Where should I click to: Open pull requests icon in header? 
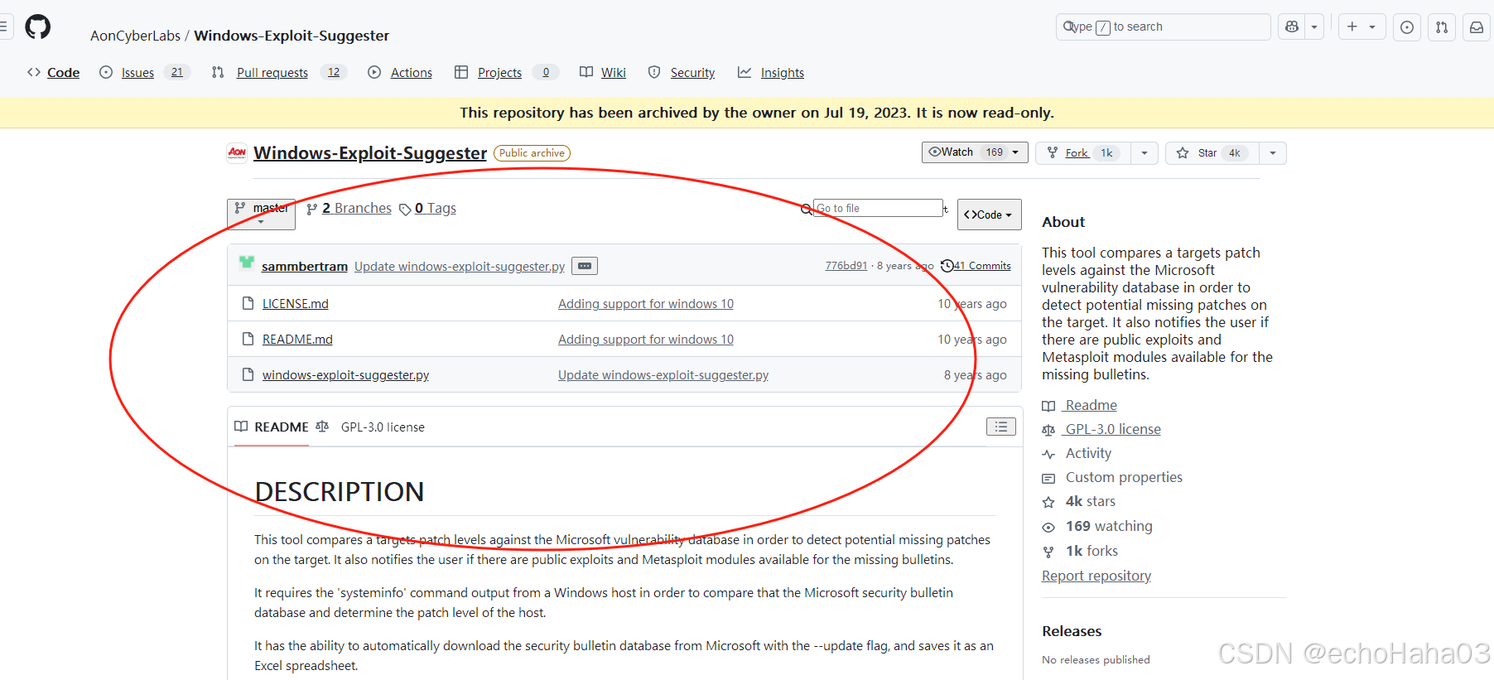point(1442,27)
